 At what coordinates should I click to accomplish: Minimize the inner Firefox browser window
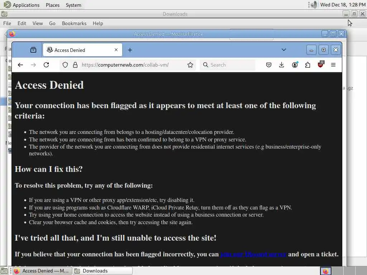coord(311,50)
